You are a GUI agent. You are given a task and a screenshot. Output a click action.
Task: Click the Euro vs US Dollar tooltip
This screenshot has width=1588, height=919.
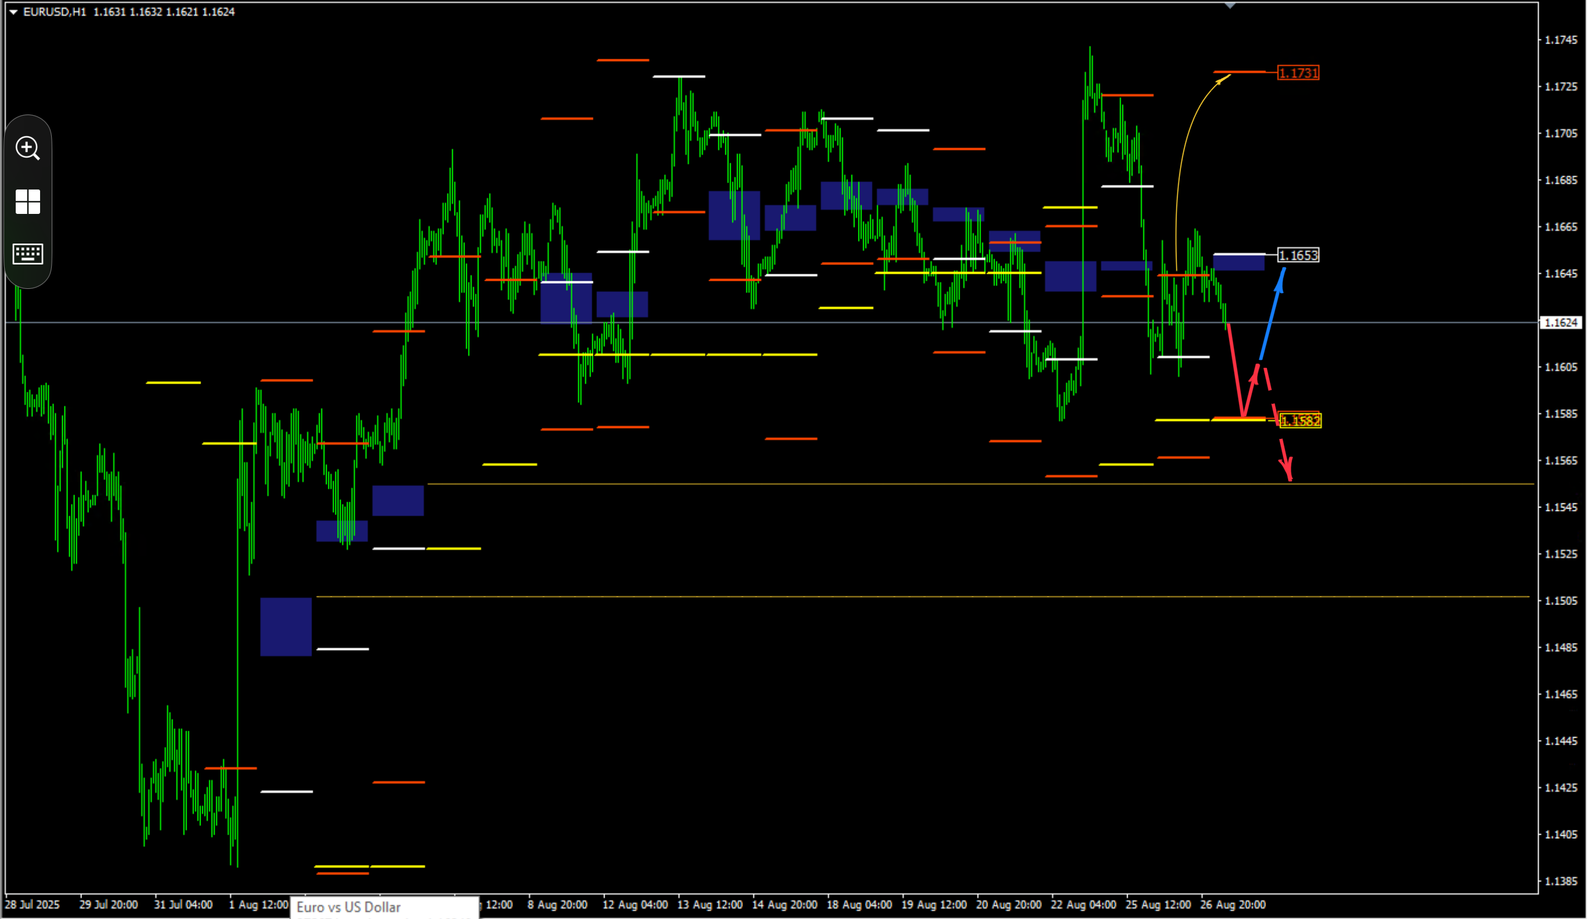click(x=384, y=907)
